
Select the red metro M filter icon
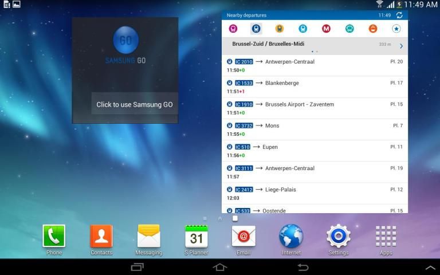tap(326, 29)
